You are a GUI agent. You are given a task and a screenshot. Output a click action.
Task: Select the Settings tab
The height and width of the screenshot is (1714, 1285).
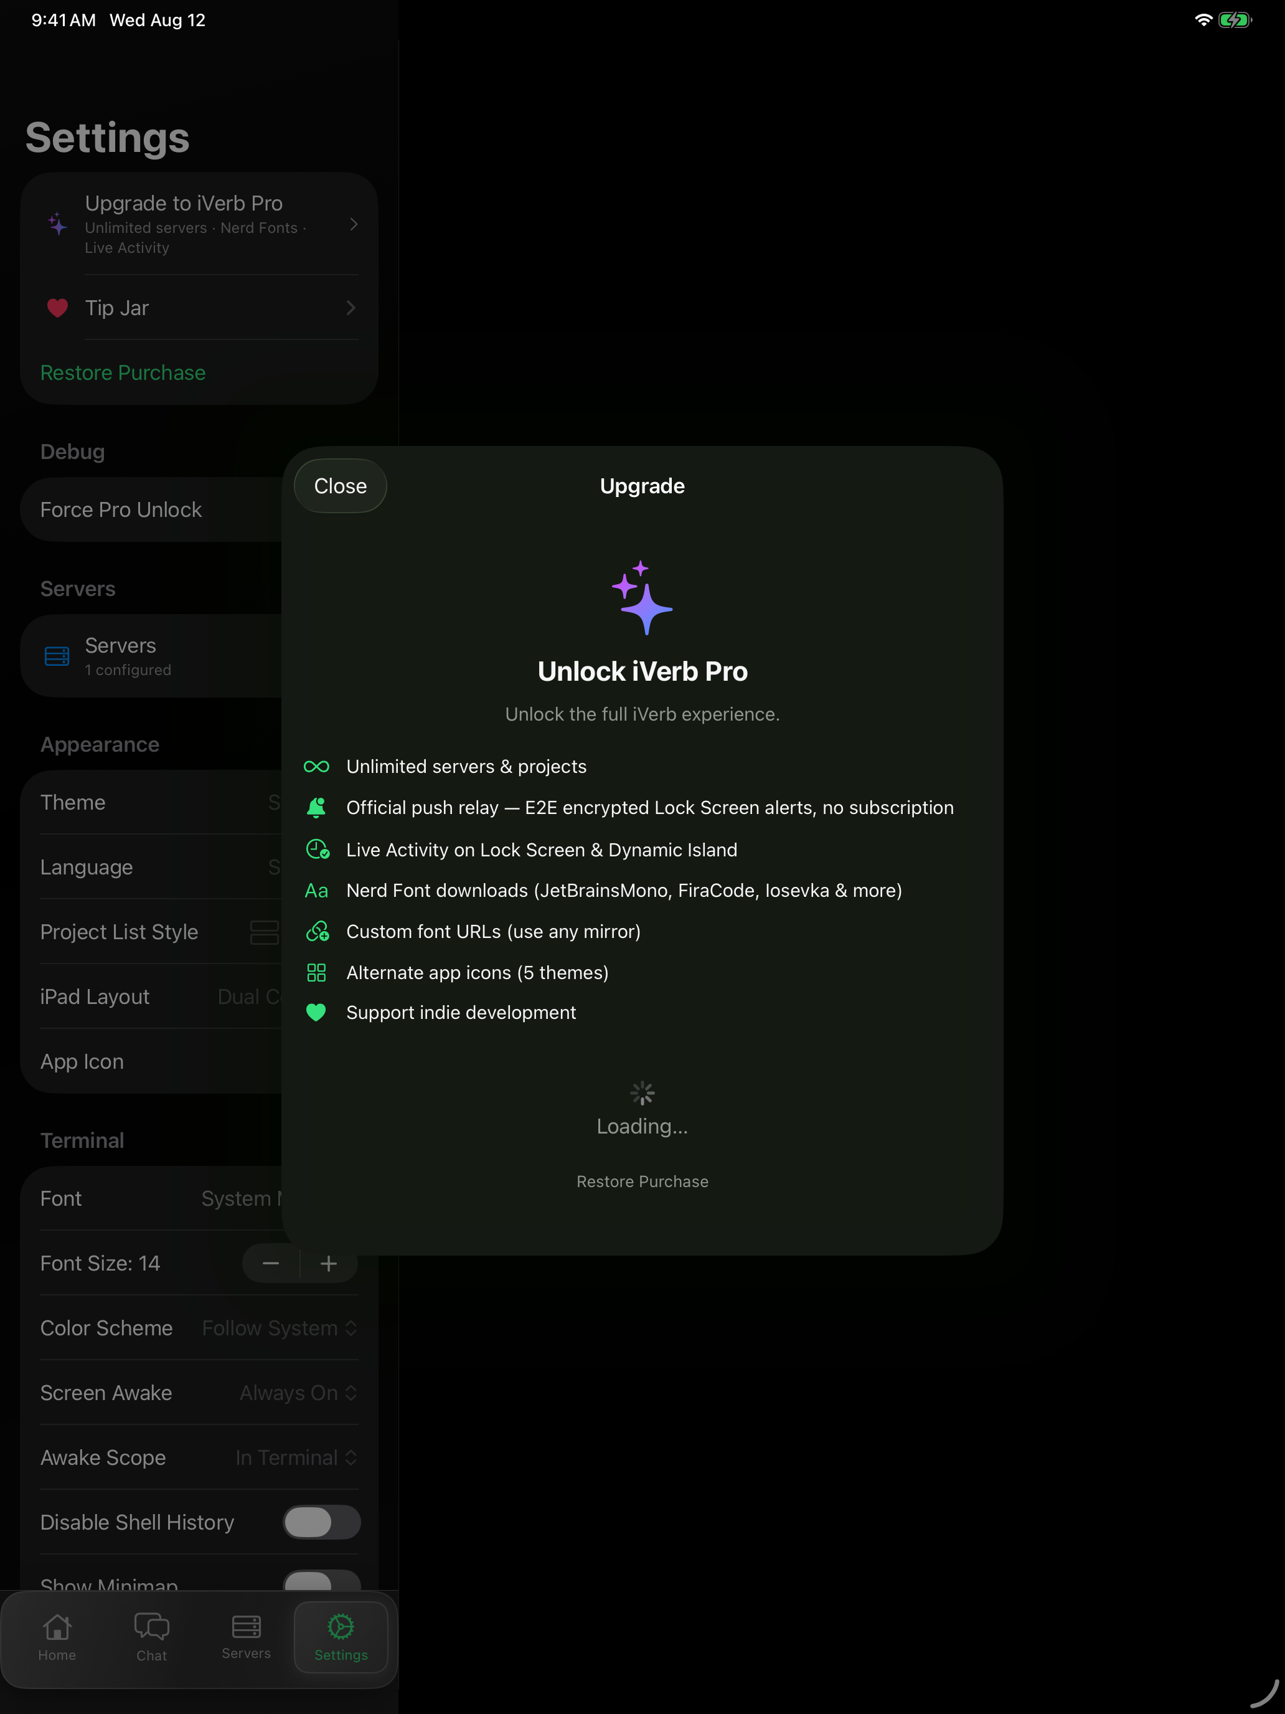(x=341, y=1637)
